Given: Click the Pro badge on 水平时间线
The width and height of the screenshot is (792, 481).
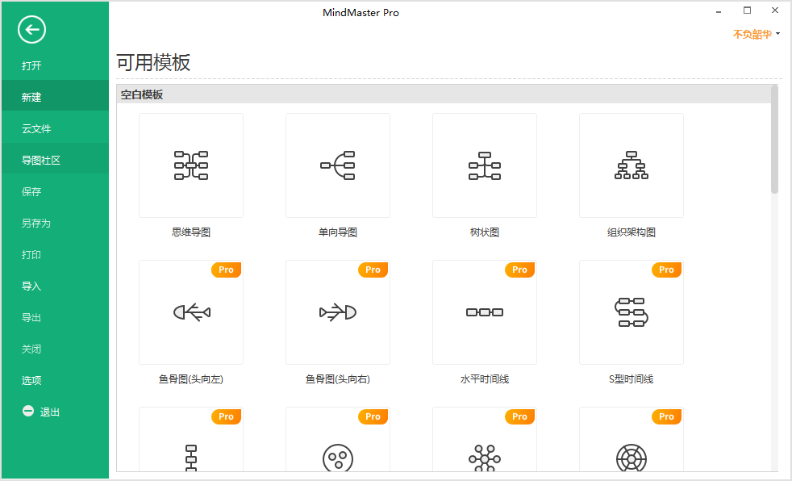Looking at the screenshot, I should 519,270.
